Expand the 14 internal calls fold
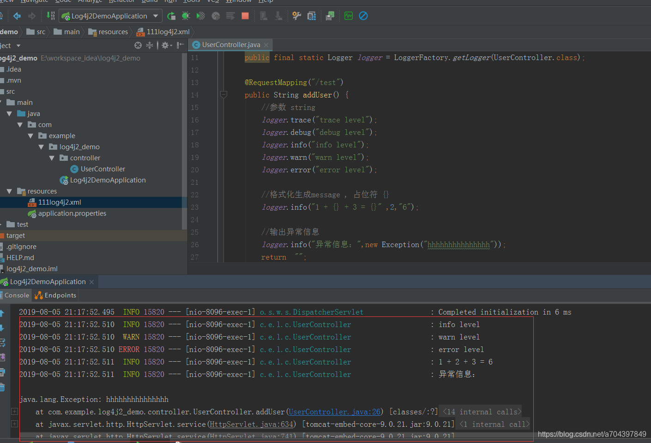 click(482, 412)
